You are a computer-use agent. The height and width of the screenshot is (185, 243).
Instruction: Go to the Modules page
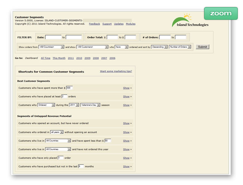130,24
